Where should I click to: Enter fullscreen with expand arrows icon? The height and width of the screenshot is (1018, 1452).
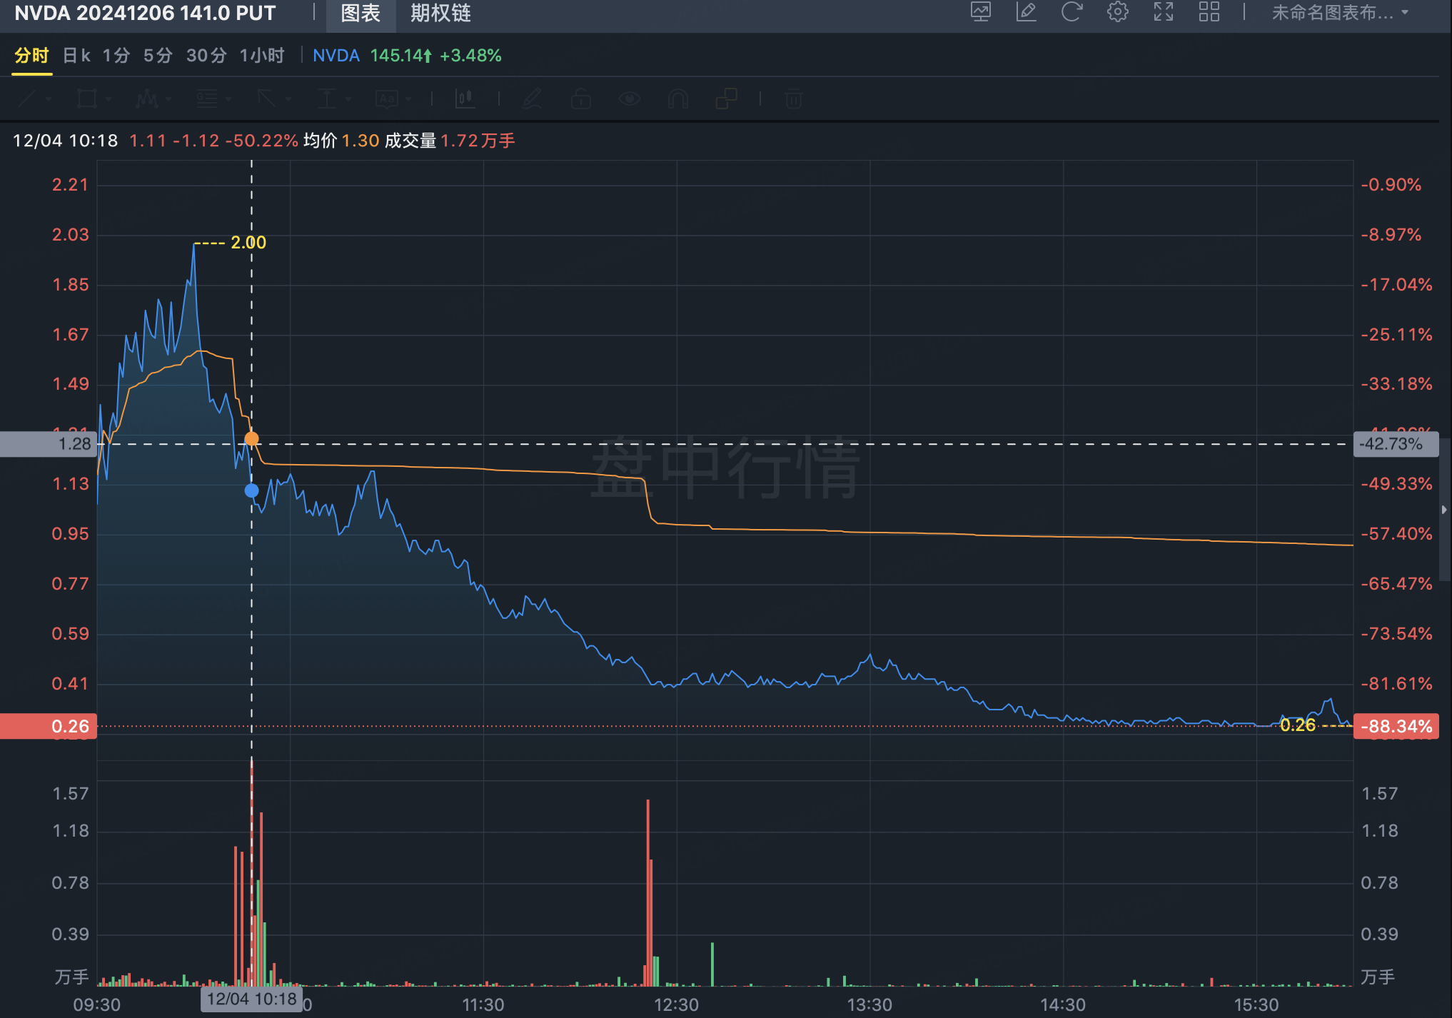tap(1163, 12)
